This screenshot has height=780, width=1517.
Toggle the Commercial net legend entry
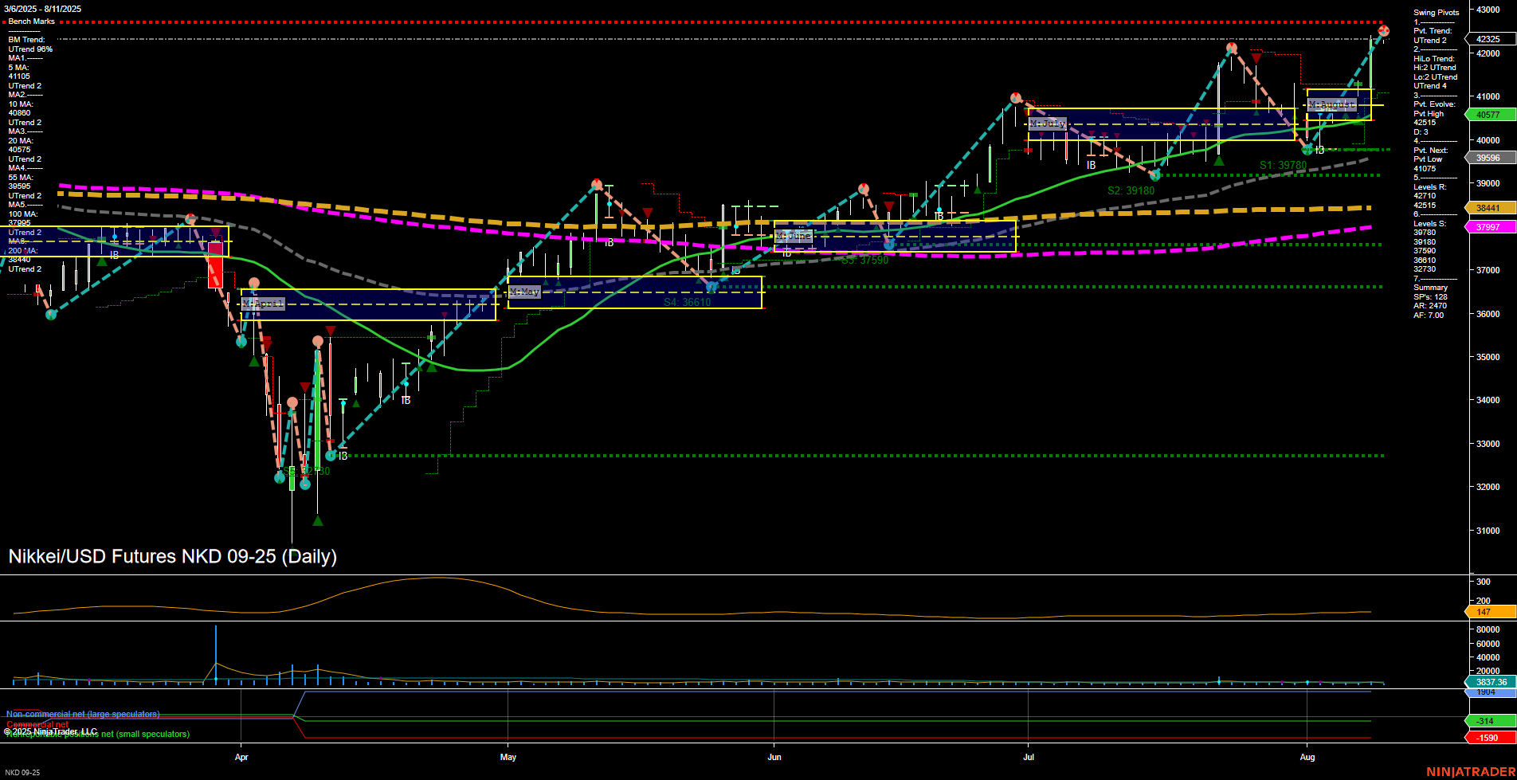(x=37, y=725)
